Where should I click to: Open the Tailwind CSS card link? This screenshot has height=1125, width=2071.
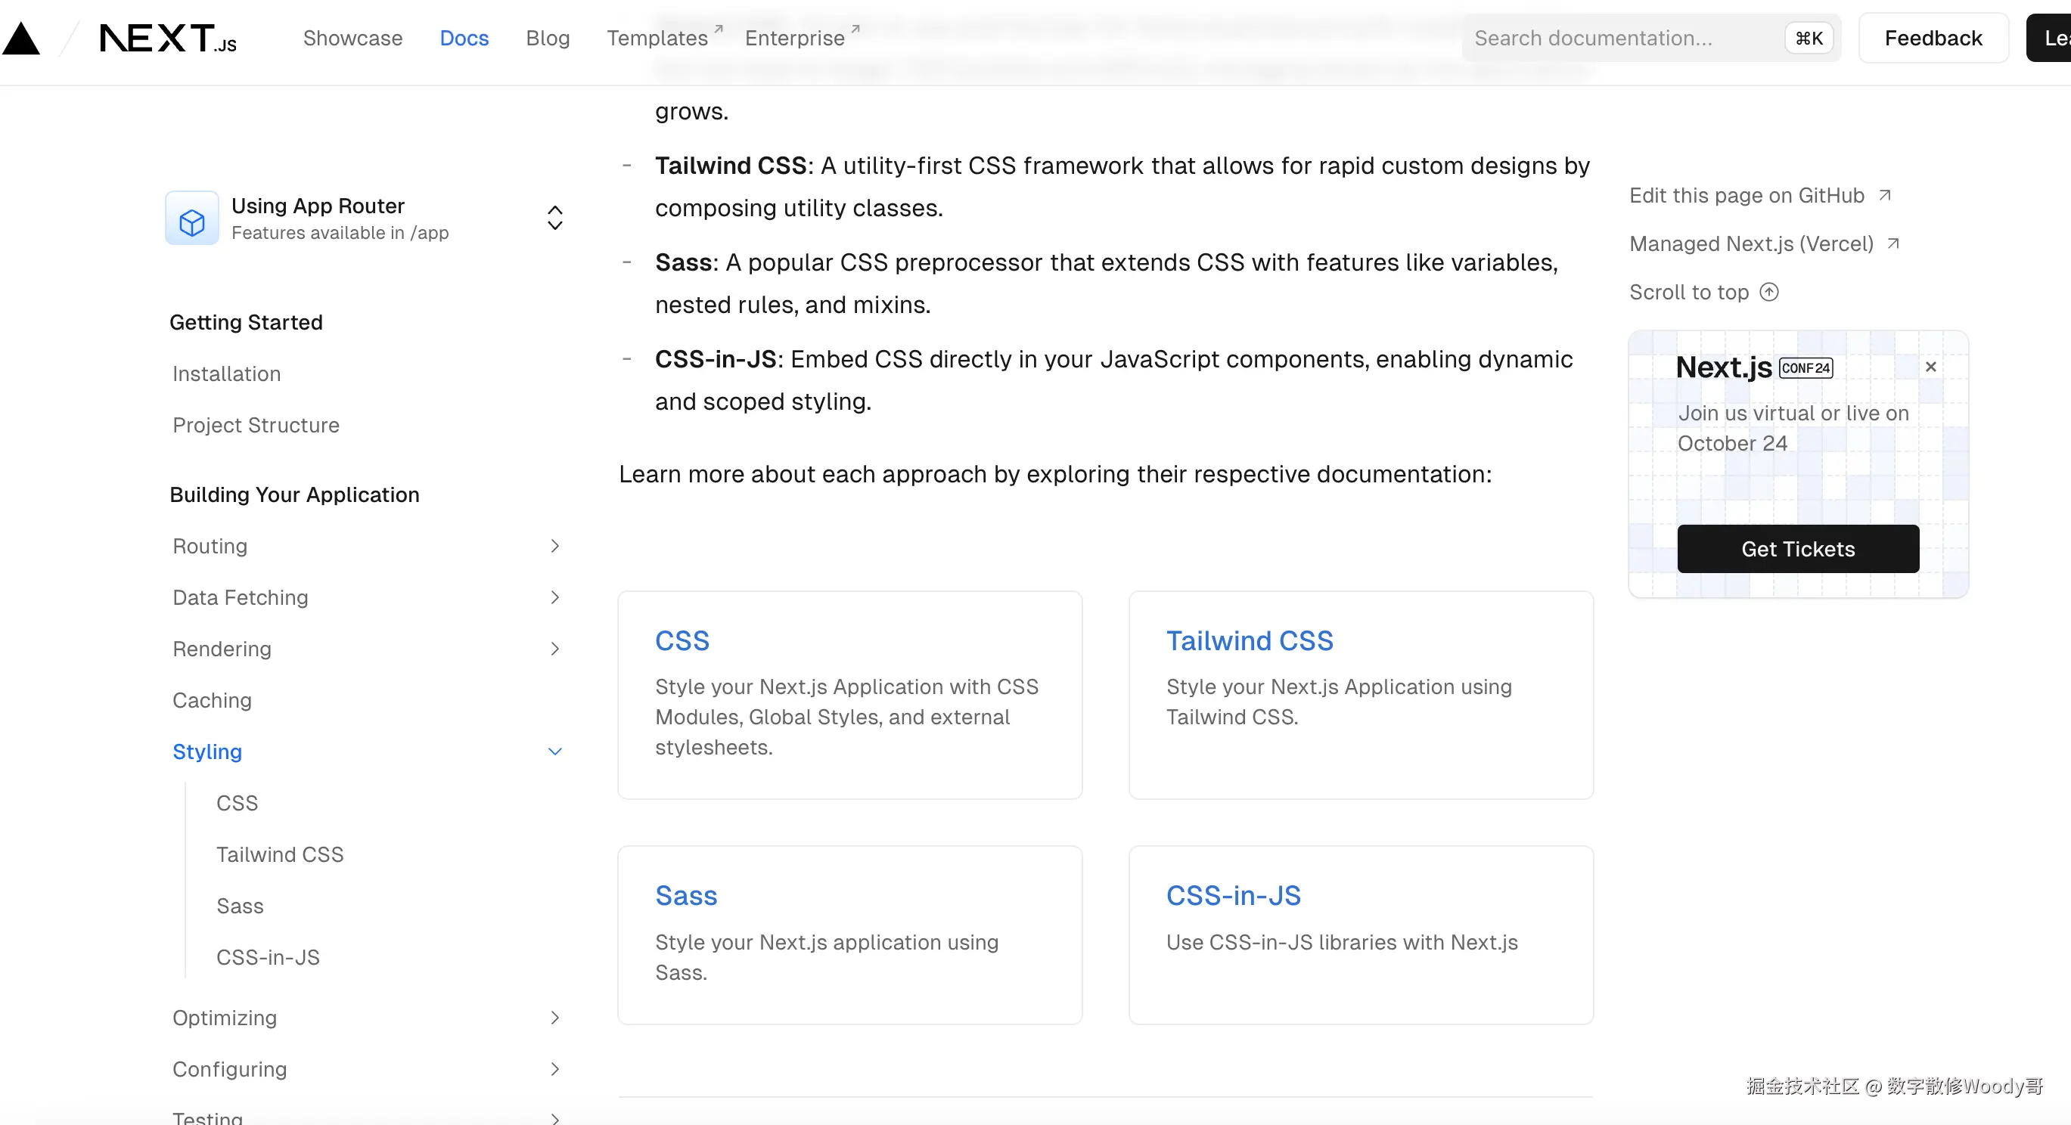click(x=1250, y=641)
